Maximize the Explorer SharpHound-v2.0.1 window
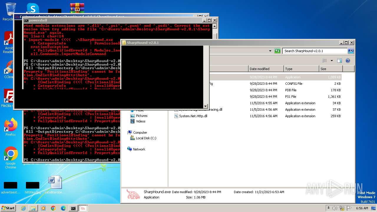377x212 pixels. (x=346, y=43)
